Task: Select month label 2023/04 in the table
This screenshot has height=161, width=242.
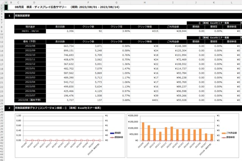Action: click(x=30, y=82)
